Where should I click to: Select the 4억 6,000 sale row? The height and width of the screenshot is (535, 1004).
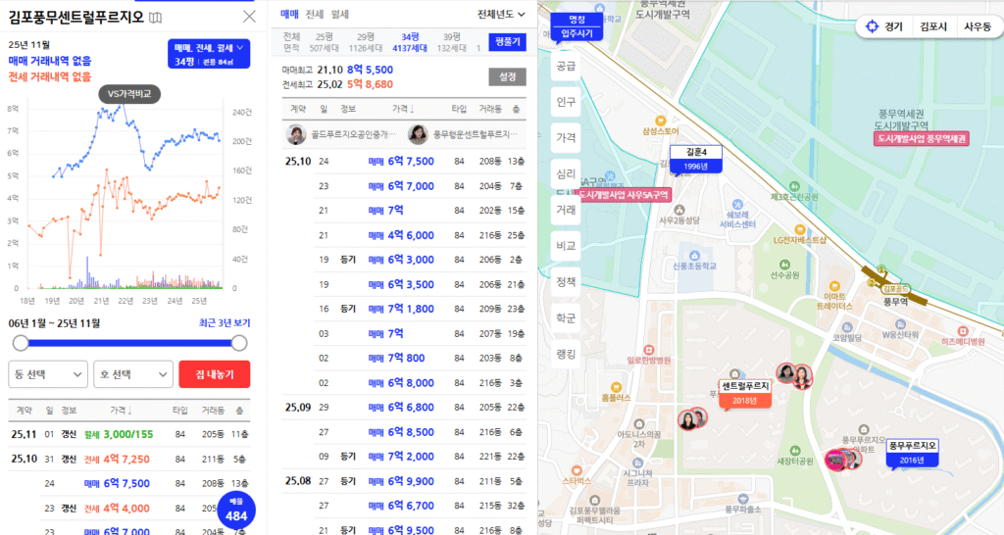(404, 235)
